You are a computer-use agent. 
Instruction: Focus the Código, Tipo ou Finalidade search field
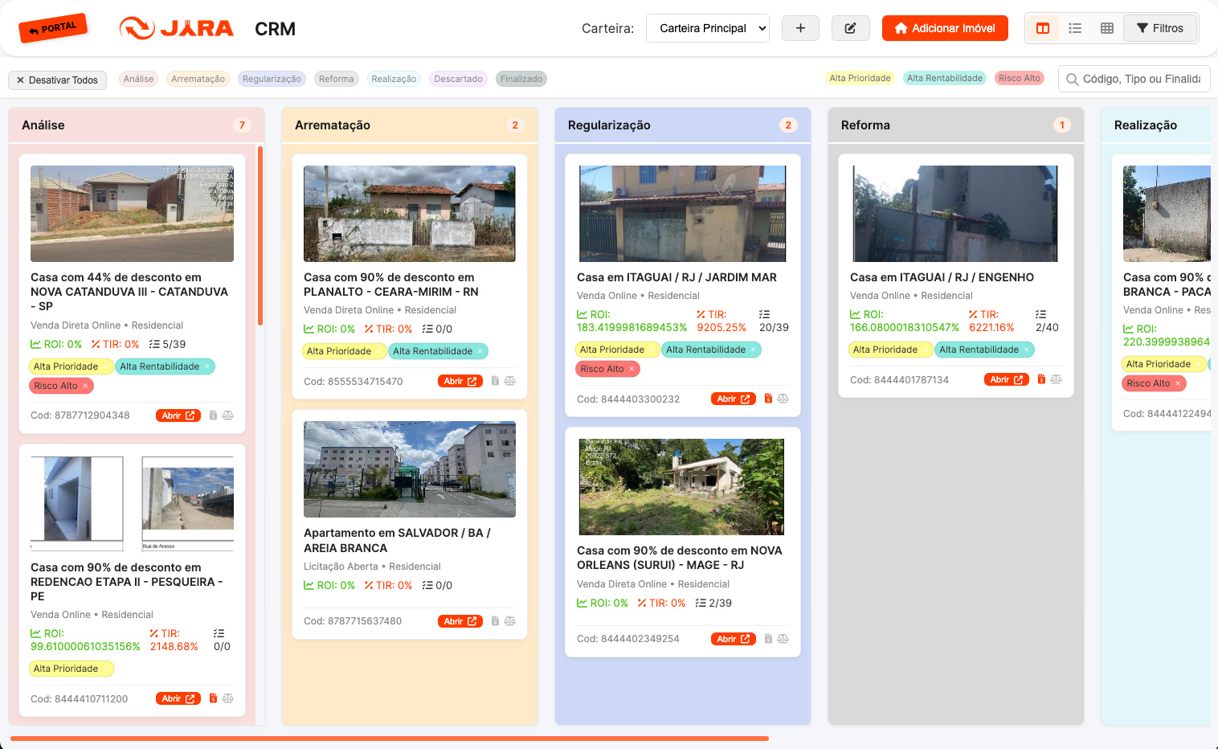pos(1134,79)
